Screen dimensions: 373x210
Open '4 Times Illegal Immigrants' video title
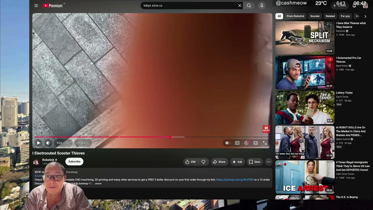[x=353, y=166]
